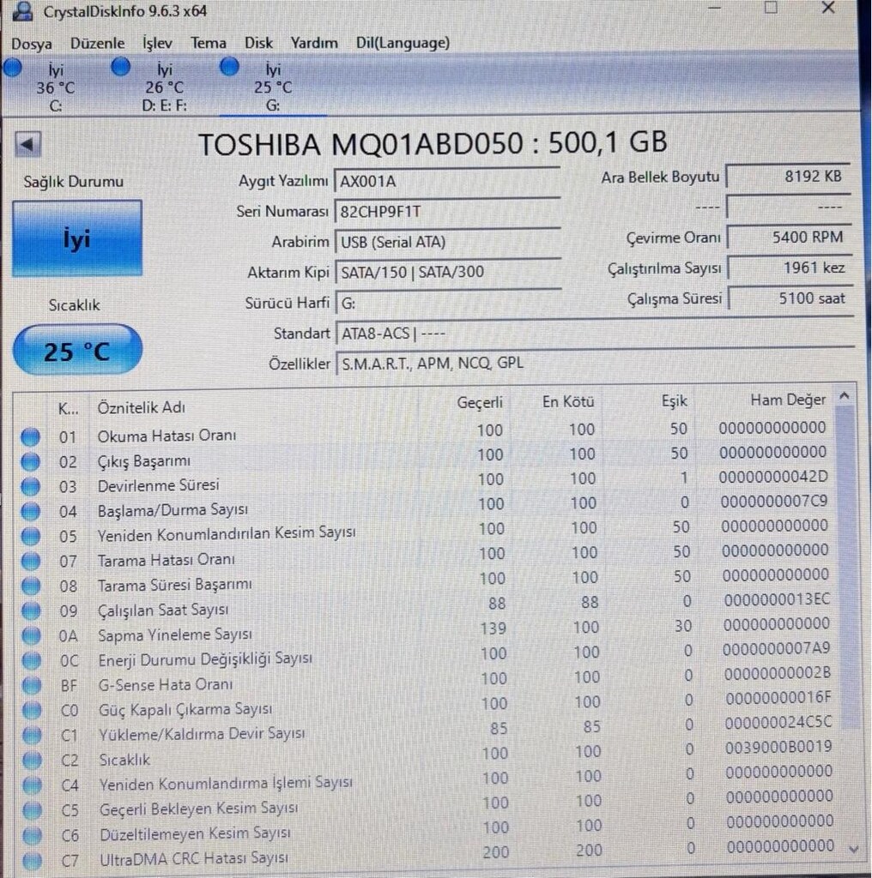Click the Geçerli column header

pos(480,402)
